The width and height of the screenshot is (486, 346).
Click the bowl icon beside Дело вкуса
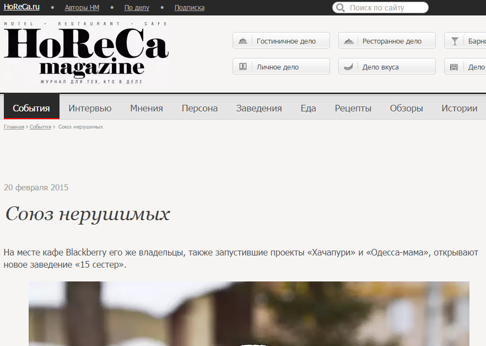(x=349, y=67)
